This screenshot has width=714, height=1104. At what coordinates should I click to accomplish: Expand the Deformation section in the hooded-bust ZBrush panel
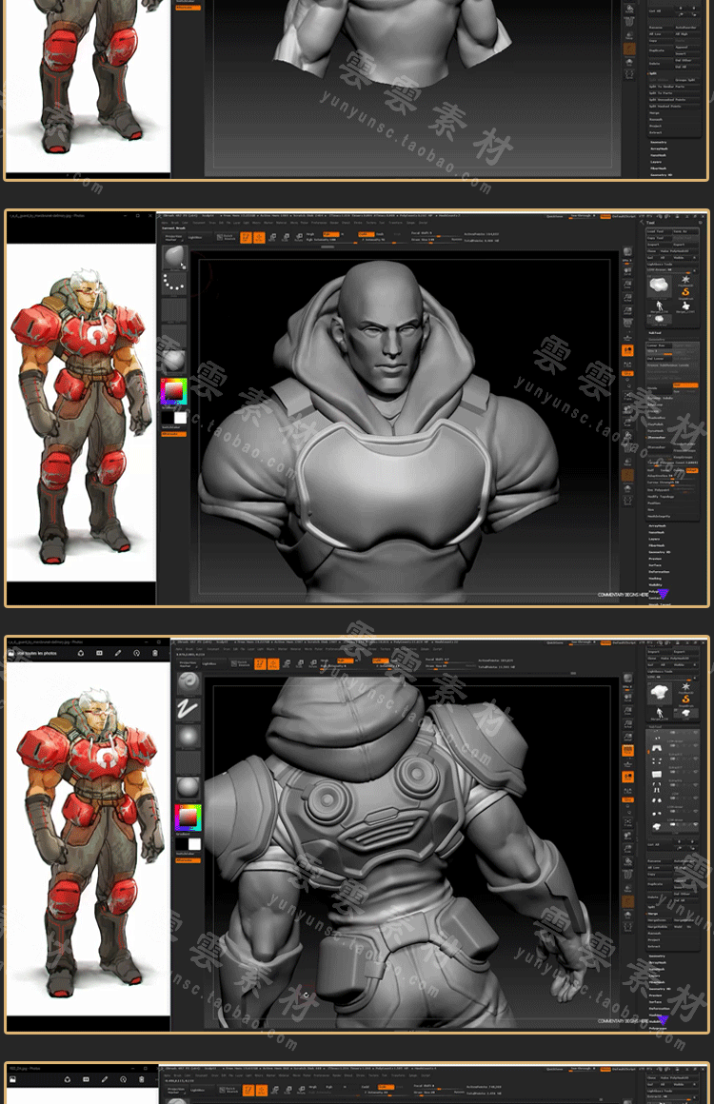click(659, 572)
